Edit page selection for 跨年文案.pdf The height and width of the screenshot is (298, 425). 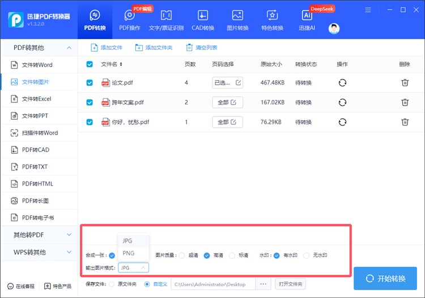[227, 102]
